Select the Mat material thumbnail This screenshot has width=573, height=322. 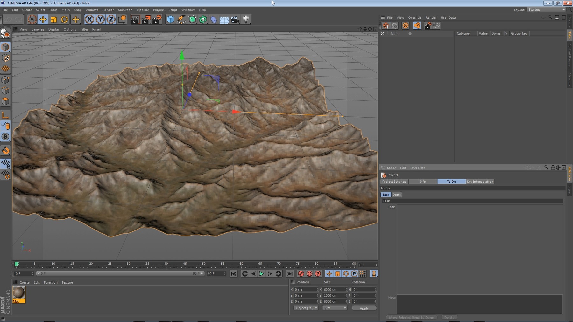18,292
